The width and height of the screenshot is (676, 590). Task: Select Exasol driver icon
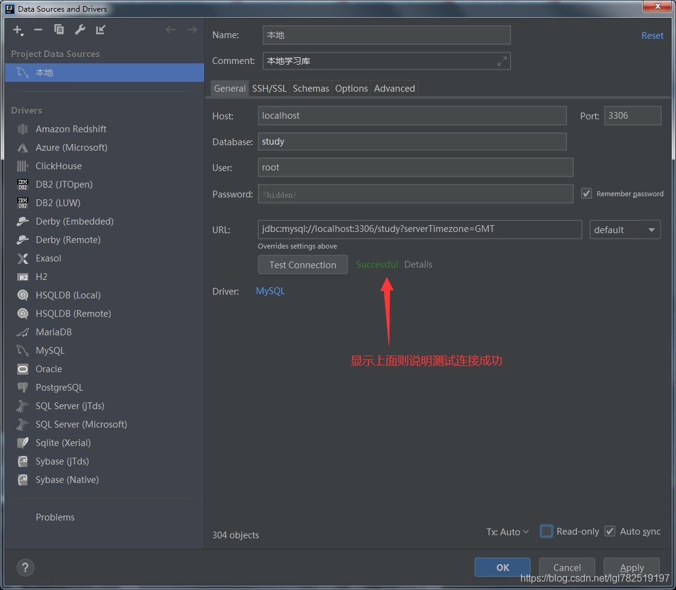[22, 258]
